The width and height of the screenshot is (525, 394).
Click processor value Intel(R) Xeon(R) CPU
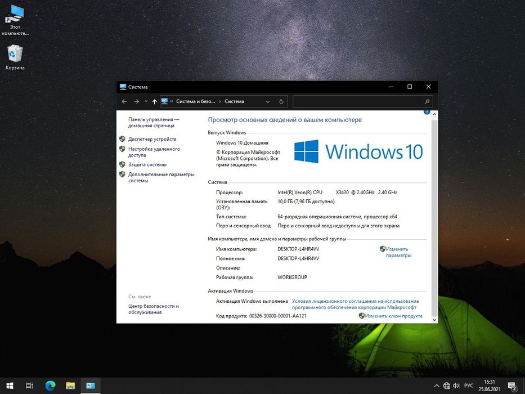pyautogui.click(x=300, y=192)
